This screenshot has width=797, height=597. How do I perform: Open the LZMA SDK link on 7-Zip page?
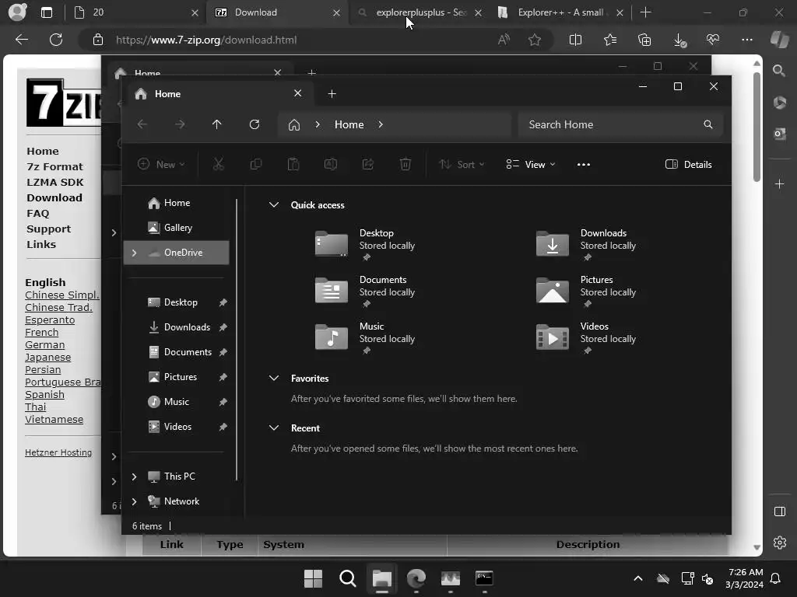pyautogui.click(x=55, y=182)
